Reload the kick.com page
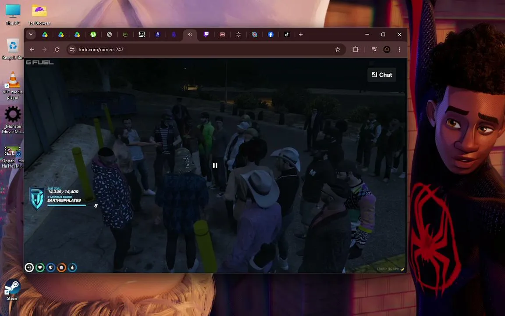Screen dimensions: 505x316 click(57, 49)
